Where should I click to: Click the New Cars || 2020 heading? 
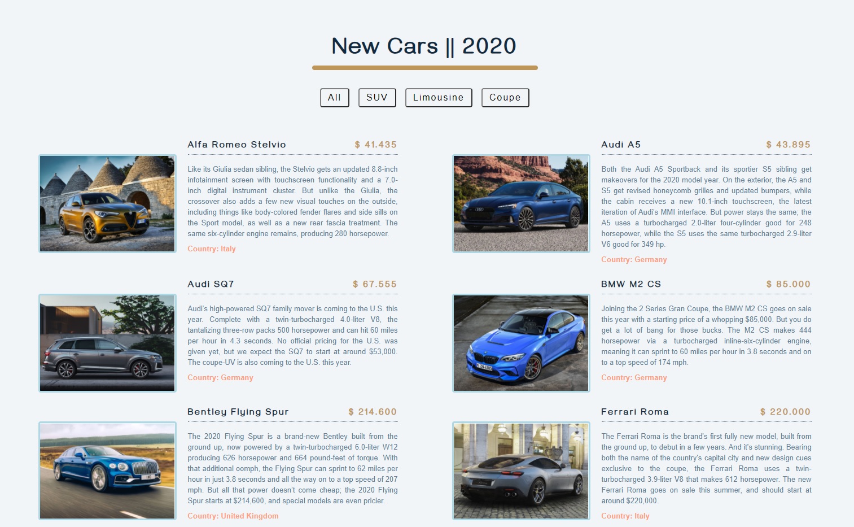(x=424, y=46)
